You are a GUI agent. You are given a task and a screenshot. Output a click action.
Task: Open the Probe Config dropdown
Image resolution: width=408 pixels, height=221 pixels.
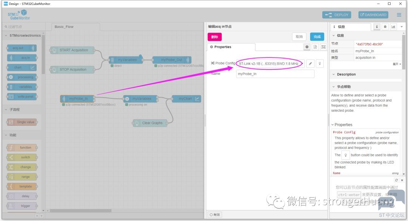coord(270,63)
